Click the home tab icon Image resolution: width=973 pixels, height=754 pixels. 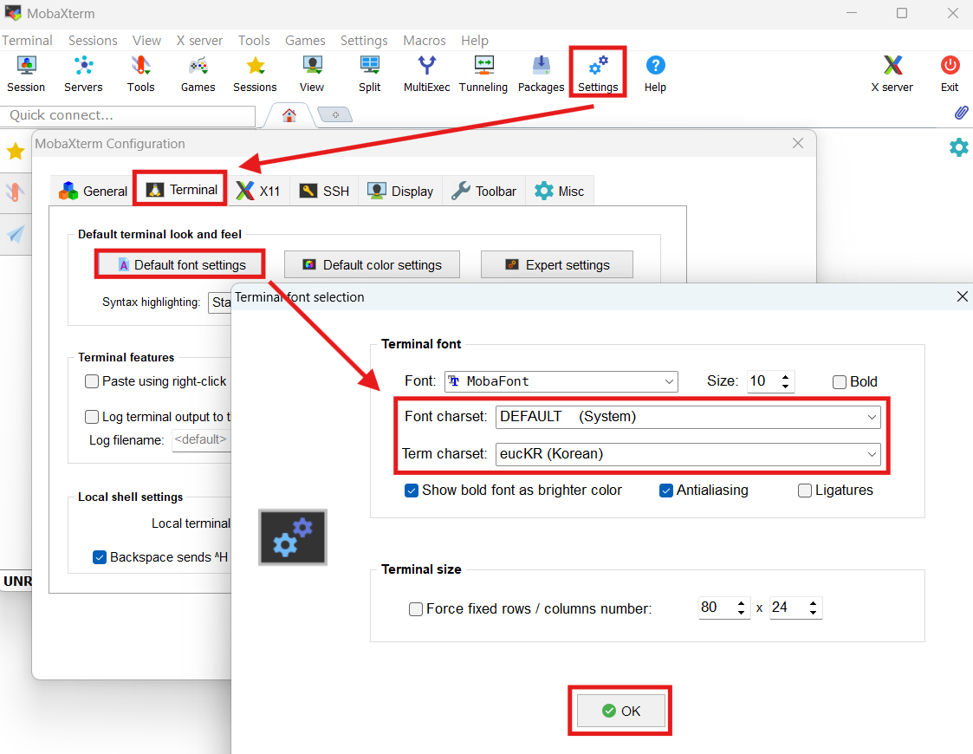click(x=289, y=114)
